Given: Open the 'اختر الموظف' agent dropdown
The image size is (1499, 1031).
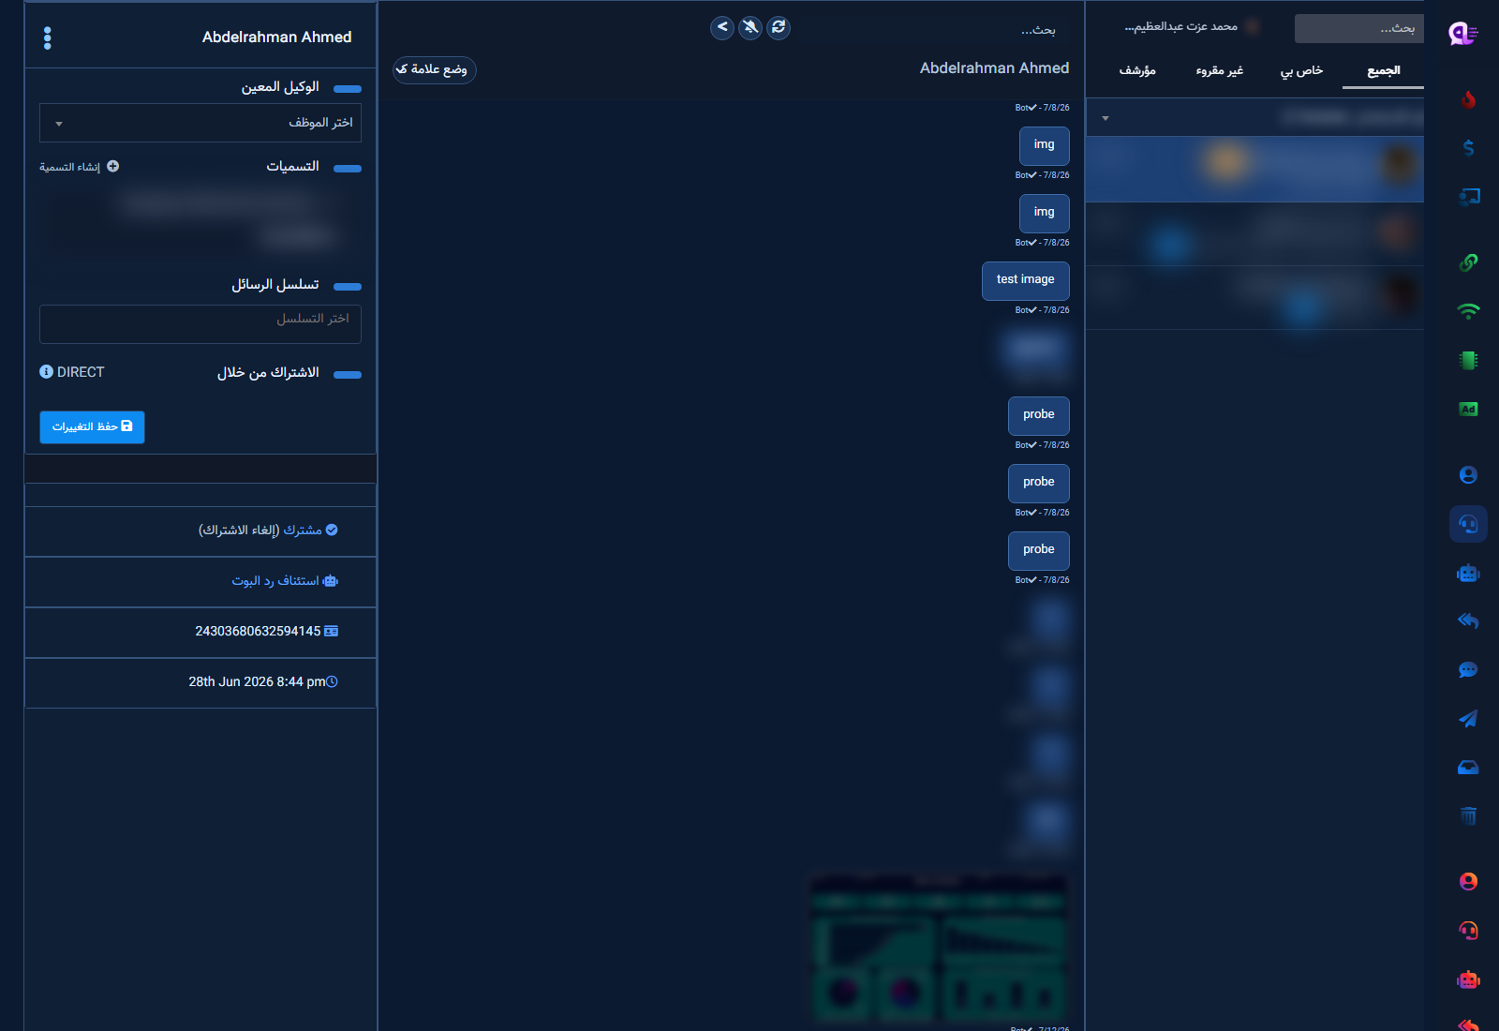Looking at the screenshot, I should [x=200, y=123].
